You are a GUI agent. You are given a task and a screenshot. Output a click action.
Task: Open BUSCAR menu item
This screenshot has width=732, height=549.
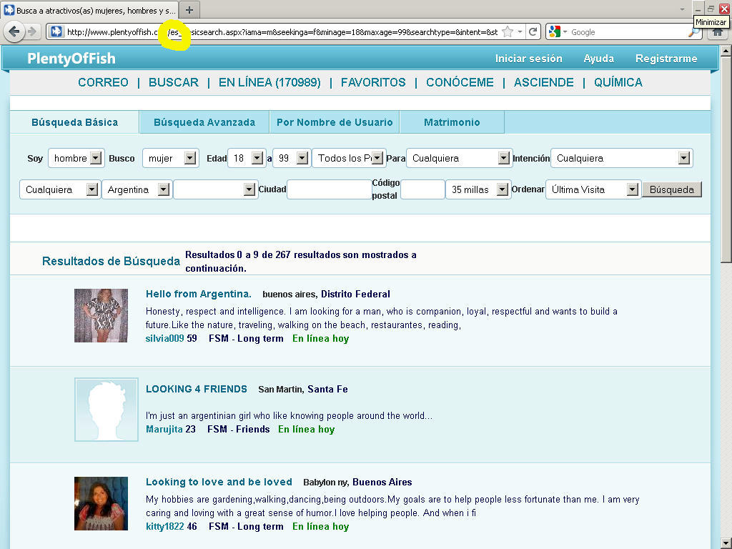point(174,82)
